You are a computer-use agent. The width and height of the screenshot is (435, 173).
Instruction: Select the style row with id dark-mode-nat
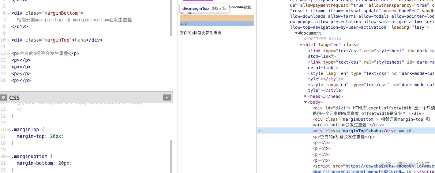click(x=371, y=87)
